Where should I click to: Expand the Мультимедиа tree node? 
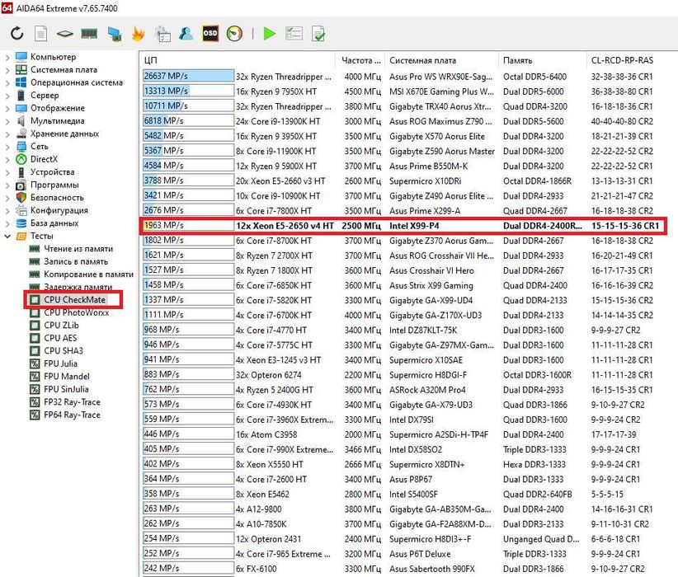(7, 121)
